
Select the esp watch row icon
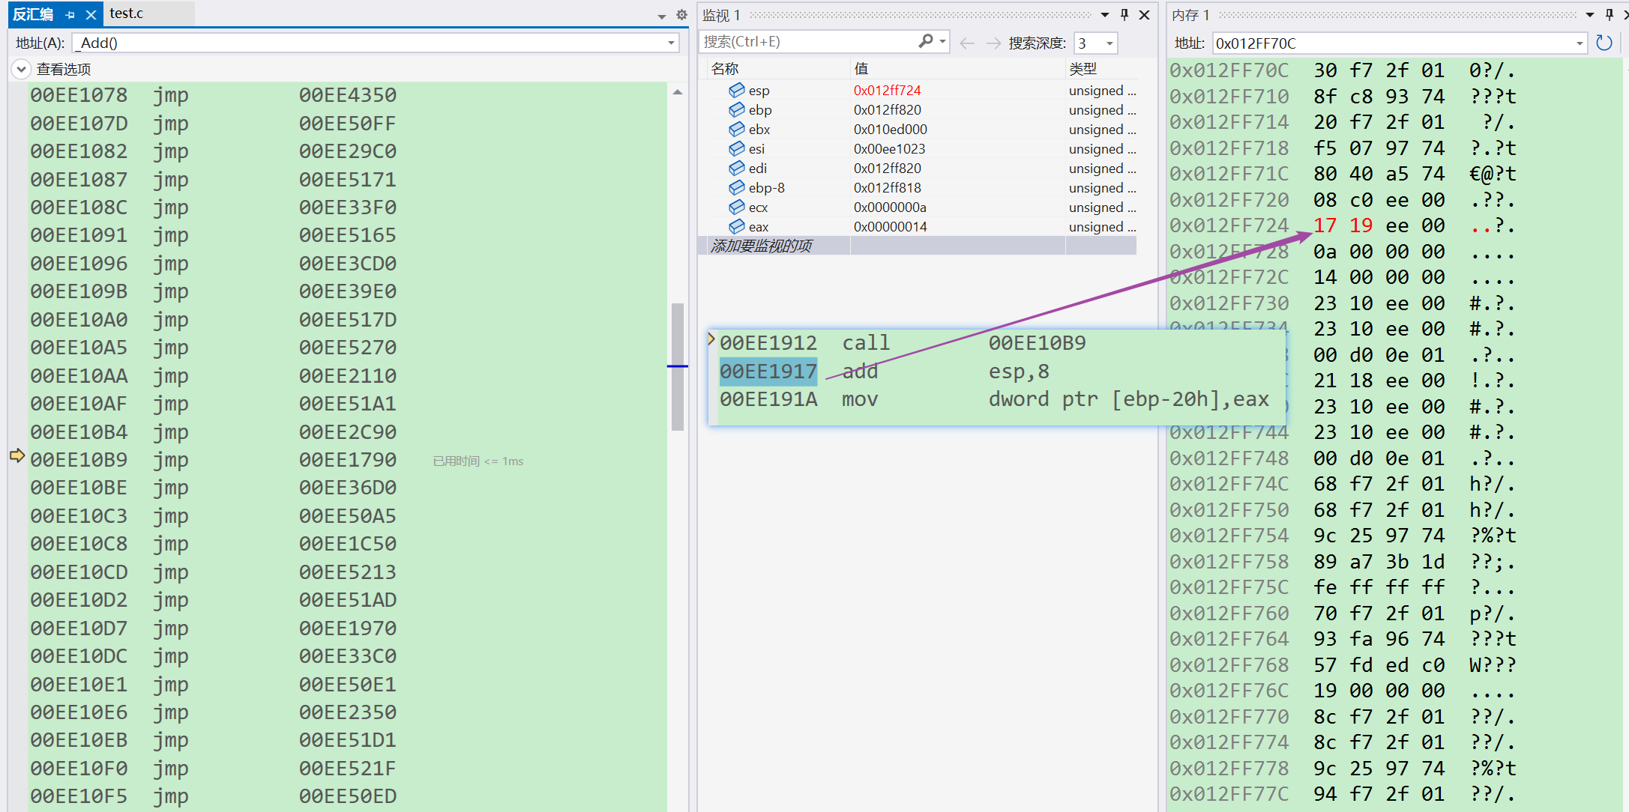pyautogui.click(x=737, y=90)
